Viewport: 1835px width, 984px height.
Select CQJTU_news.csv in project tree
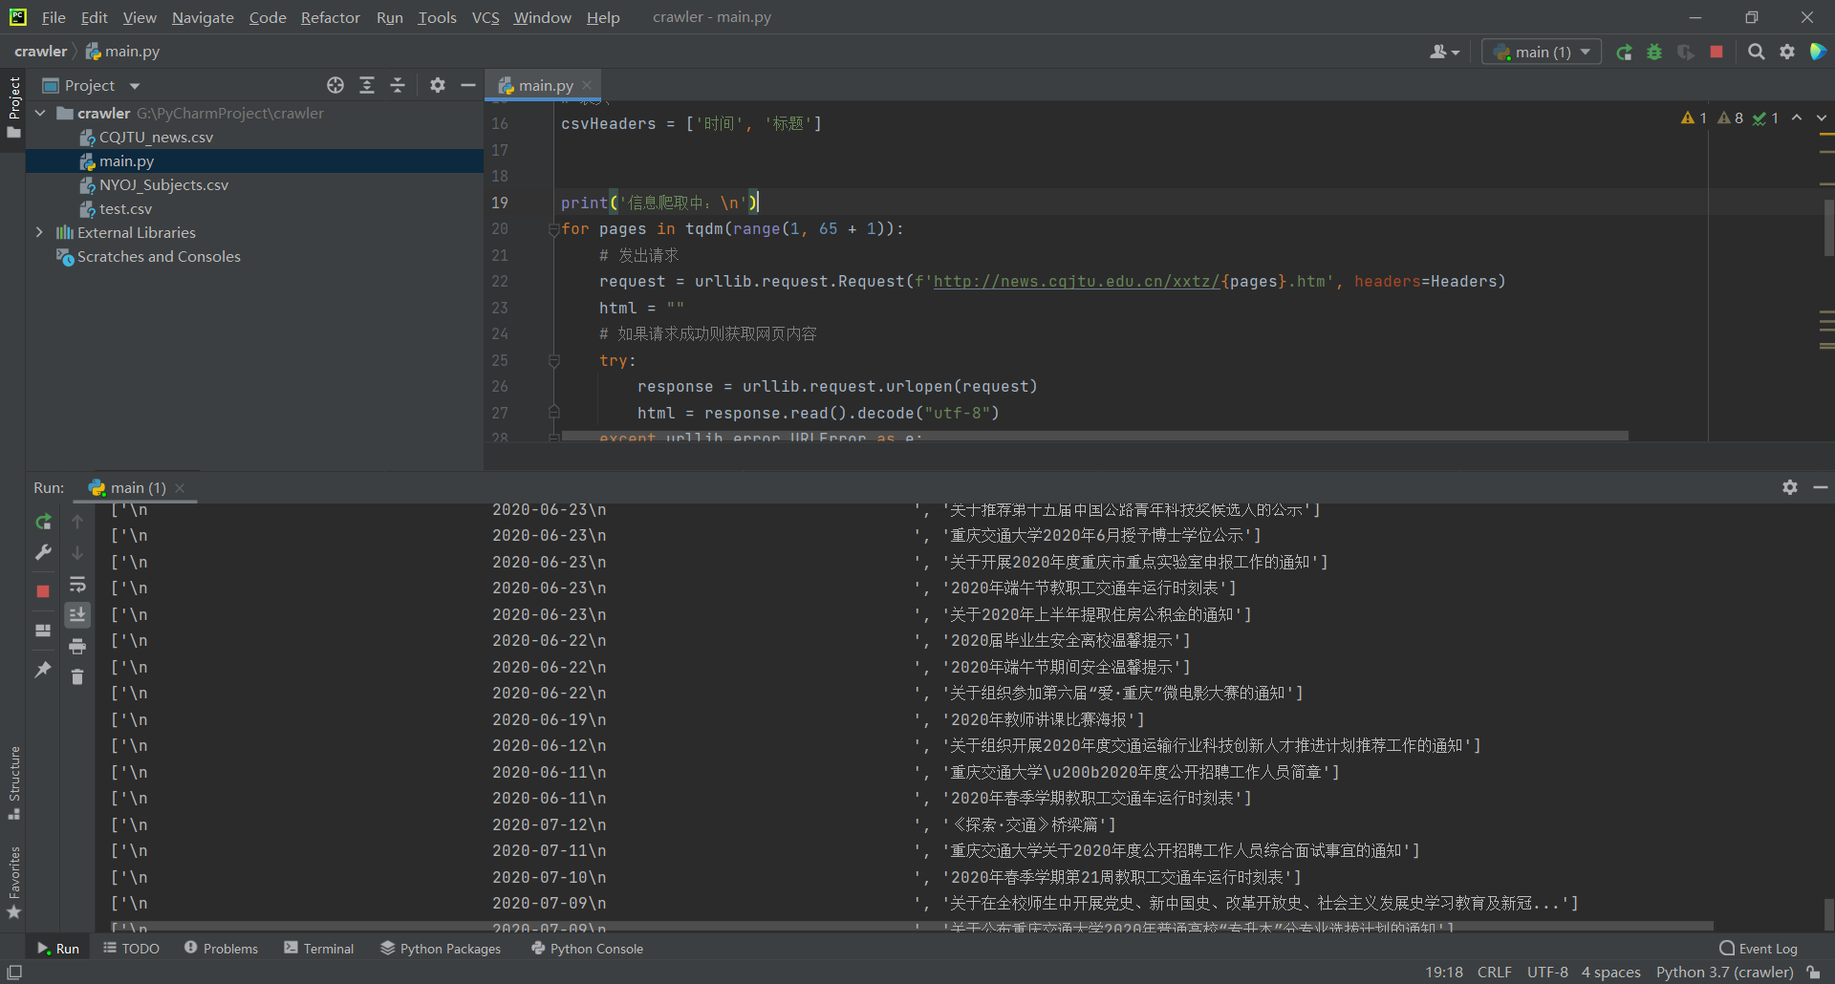tap(156, 138)
